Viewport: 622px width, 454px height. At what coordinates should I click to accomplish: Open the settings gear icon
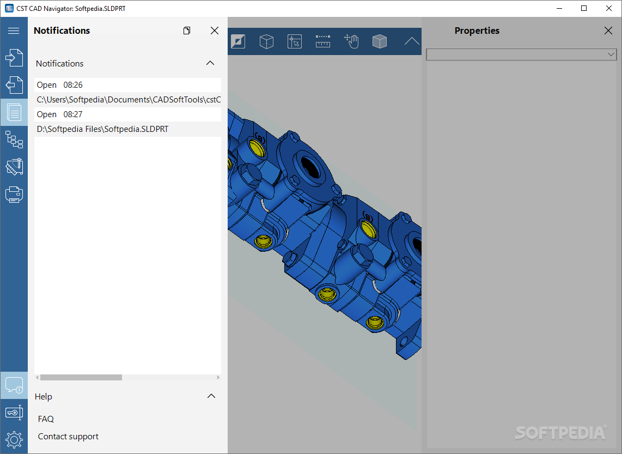(x=14, y=440)
